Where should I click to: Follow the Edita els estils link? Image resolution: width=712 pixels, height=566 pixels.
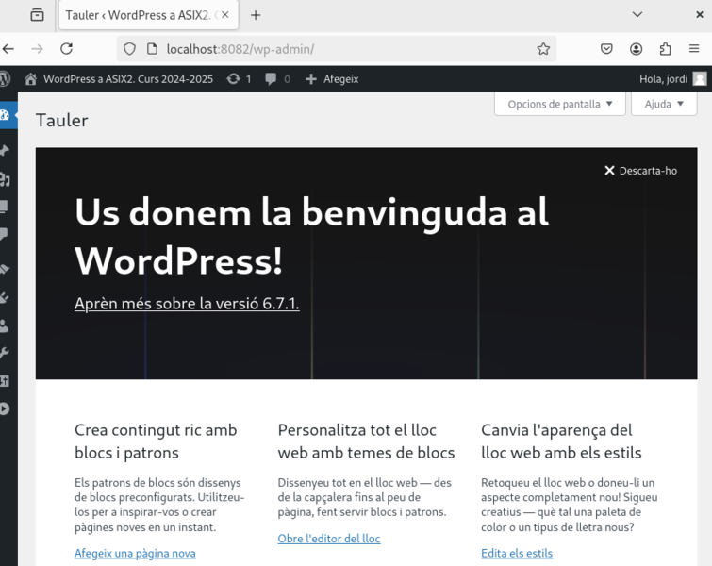517,553
